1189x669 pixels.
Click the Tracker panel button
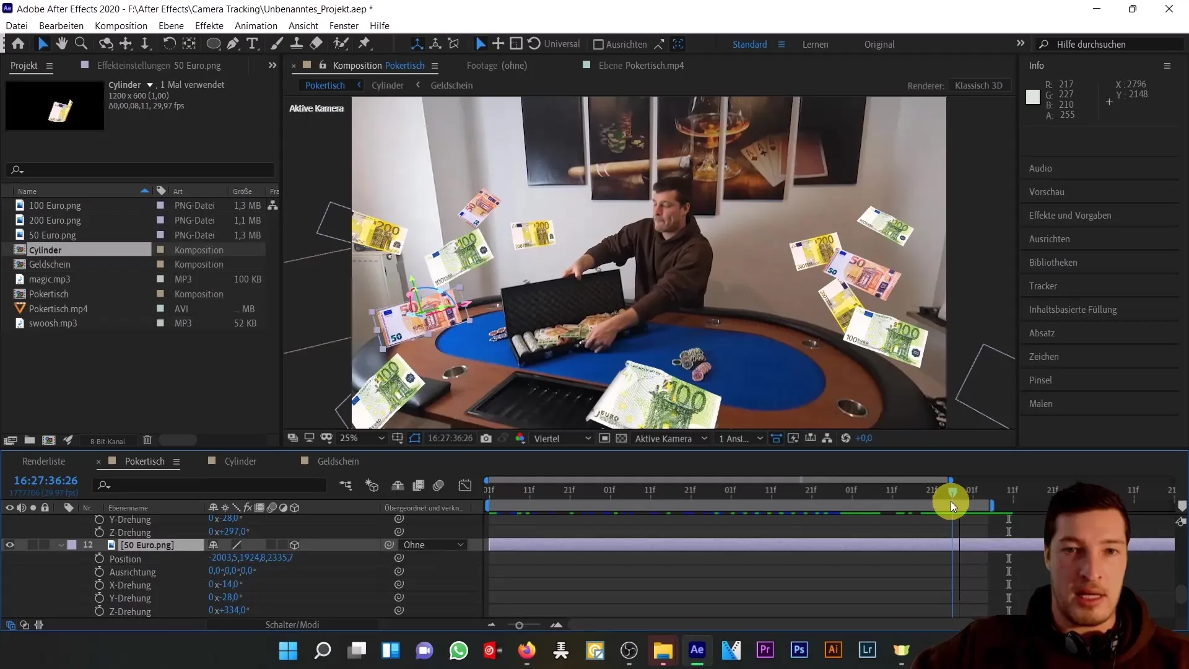[x=1043, y=285]
